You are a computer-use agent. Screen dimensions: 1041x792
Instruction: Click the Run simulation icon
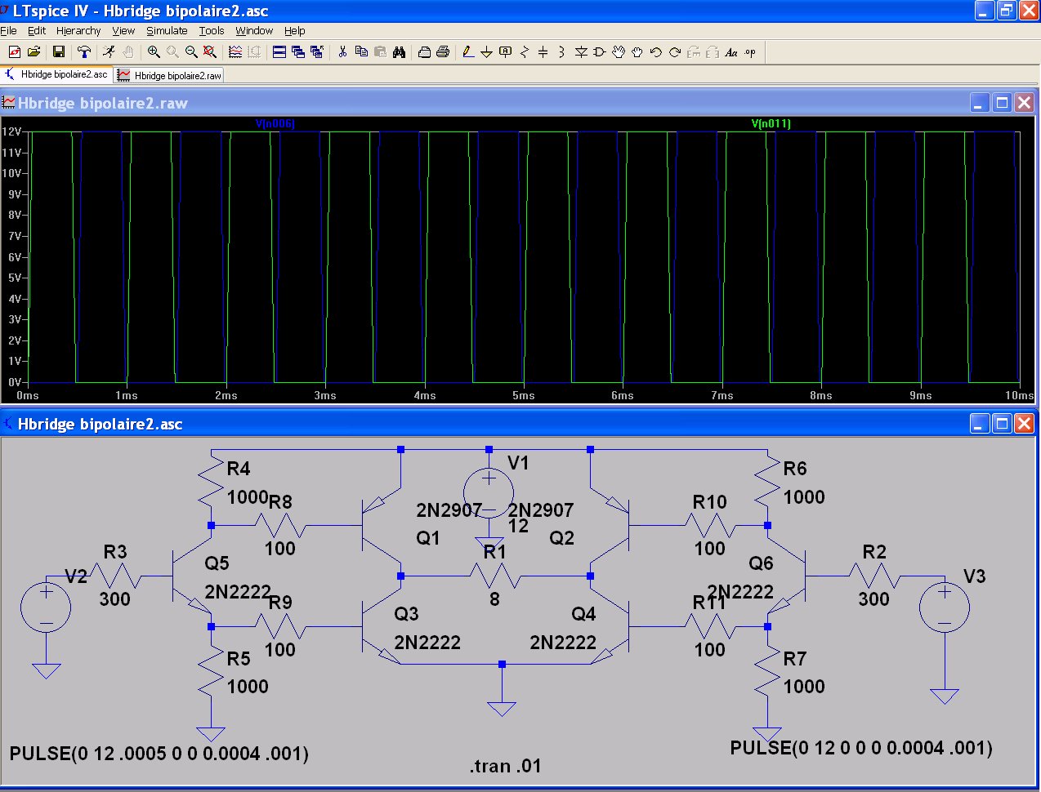coord(109,52)
